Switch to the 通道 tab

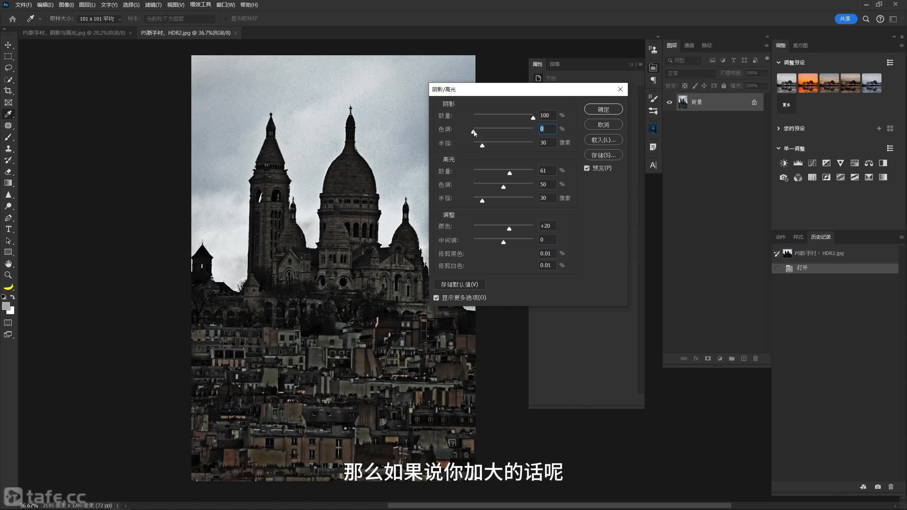point(689,45)
